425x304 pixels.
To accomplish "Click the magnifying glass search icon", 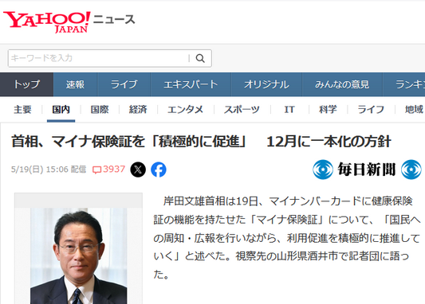I will [200, 58].
